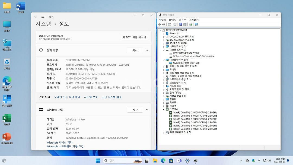The width and height of the screenshot is (293, 165).
Task: Click the clock and date in taskbar
Action: pyautogui.click(x=279, y=160)
